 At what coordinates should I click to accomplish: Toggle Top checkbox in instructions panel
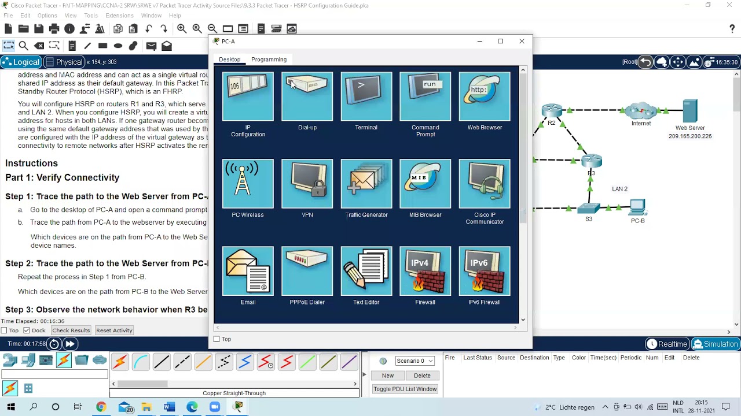(4, 330)
